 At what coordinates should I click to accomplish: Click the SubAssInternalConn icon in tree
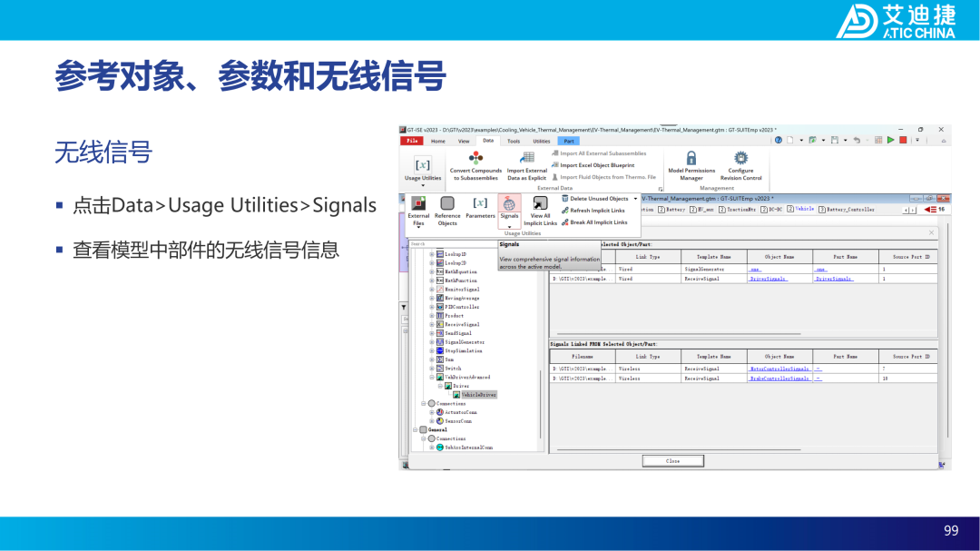pyautogui.click(x=440, y=448)
